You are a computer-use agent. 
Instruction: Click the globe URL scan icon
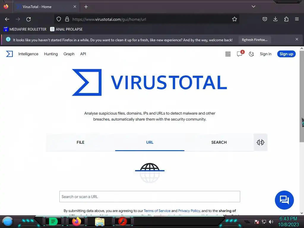(150, 173)
